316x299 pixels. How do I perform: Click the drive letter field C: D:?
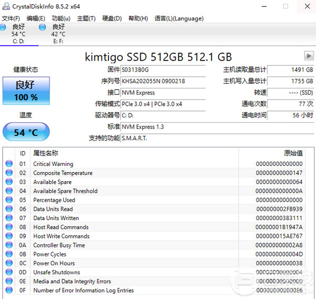point(163,115)
